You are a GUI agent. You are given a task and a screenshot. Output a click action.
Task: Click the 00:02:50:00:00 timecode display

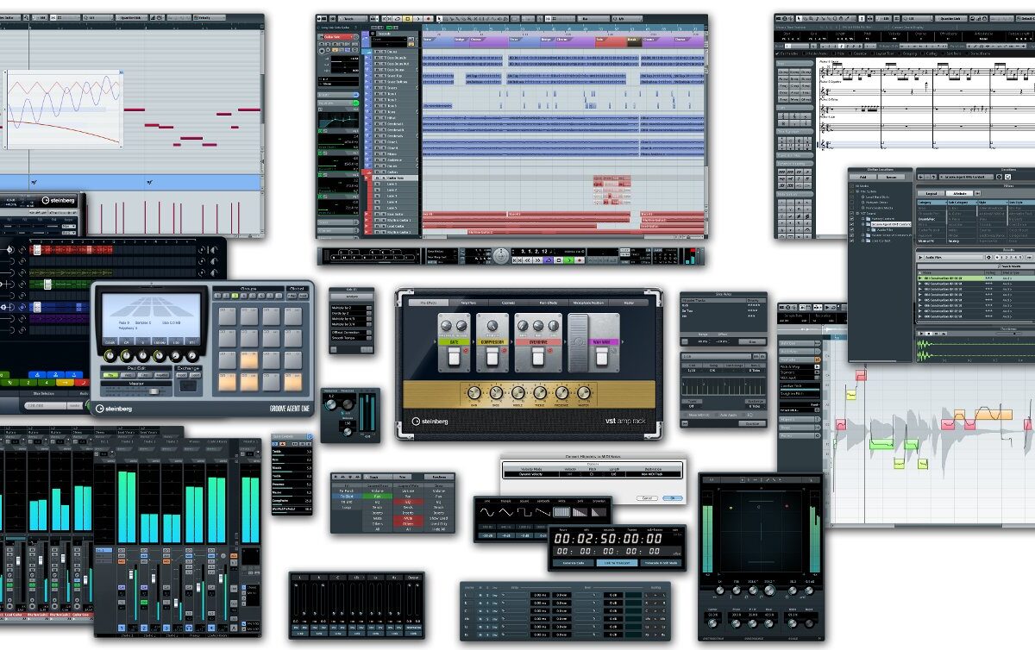coord(608,538)
